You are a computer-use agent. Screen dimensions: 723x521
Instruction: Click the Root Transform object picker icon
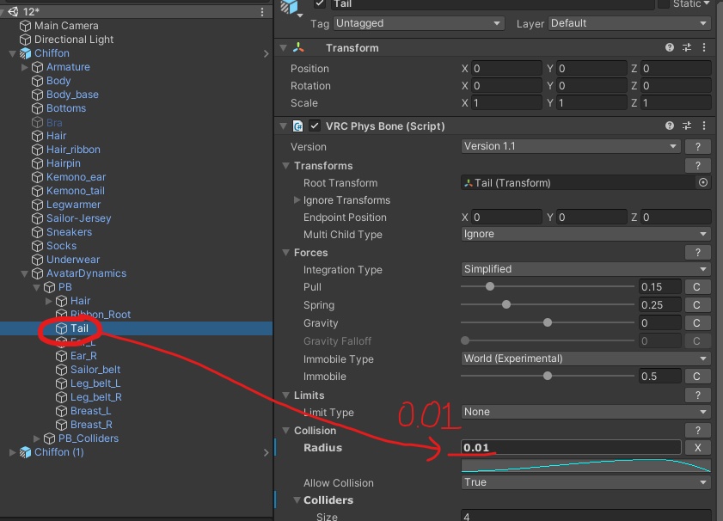pyautogui.click(x=702, y=182)
